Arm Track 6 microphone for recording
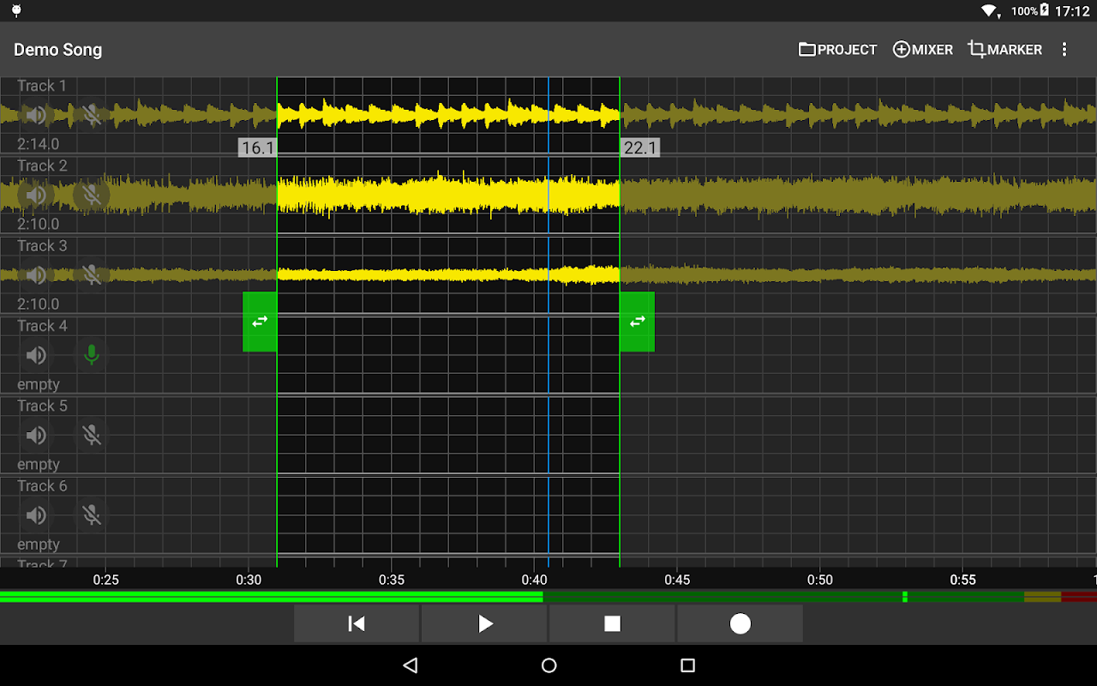Viewport: 1097px width, 686px height. click(x=92, y=514)
